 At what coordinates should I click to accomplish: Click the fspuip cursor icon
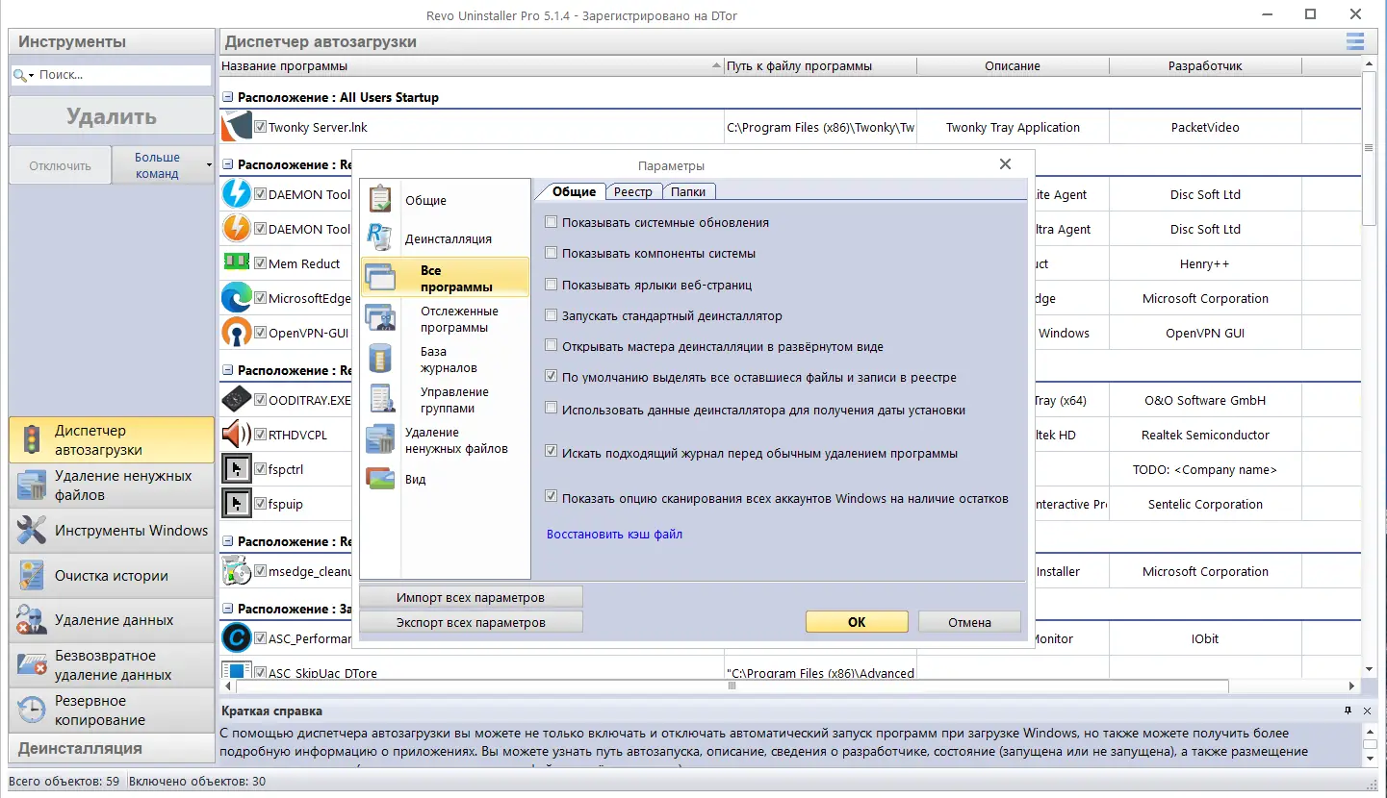click(236, 504)
